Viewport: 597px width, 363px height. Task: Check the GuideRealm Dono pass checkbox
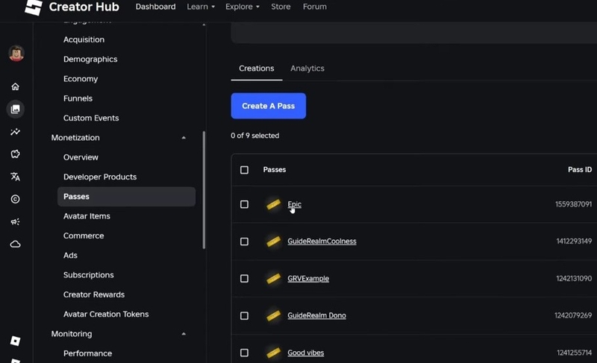[x=245, y=316]
